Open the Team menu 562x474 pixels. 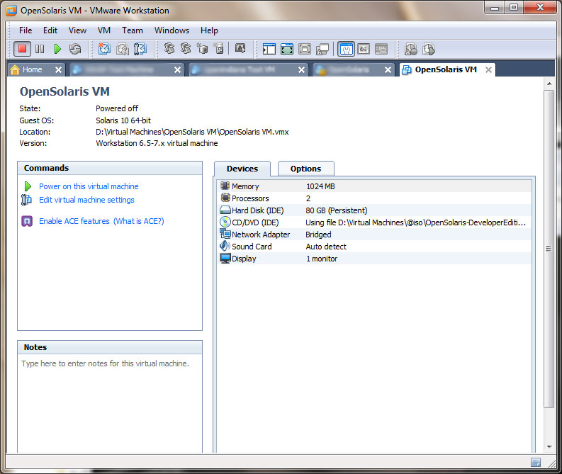132,30
